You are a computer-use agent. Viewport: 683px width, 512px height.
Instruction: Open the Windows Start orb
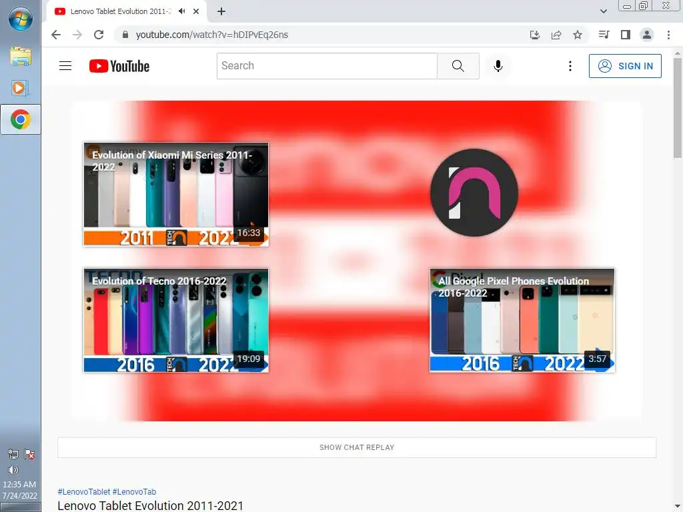pos(21,19)
